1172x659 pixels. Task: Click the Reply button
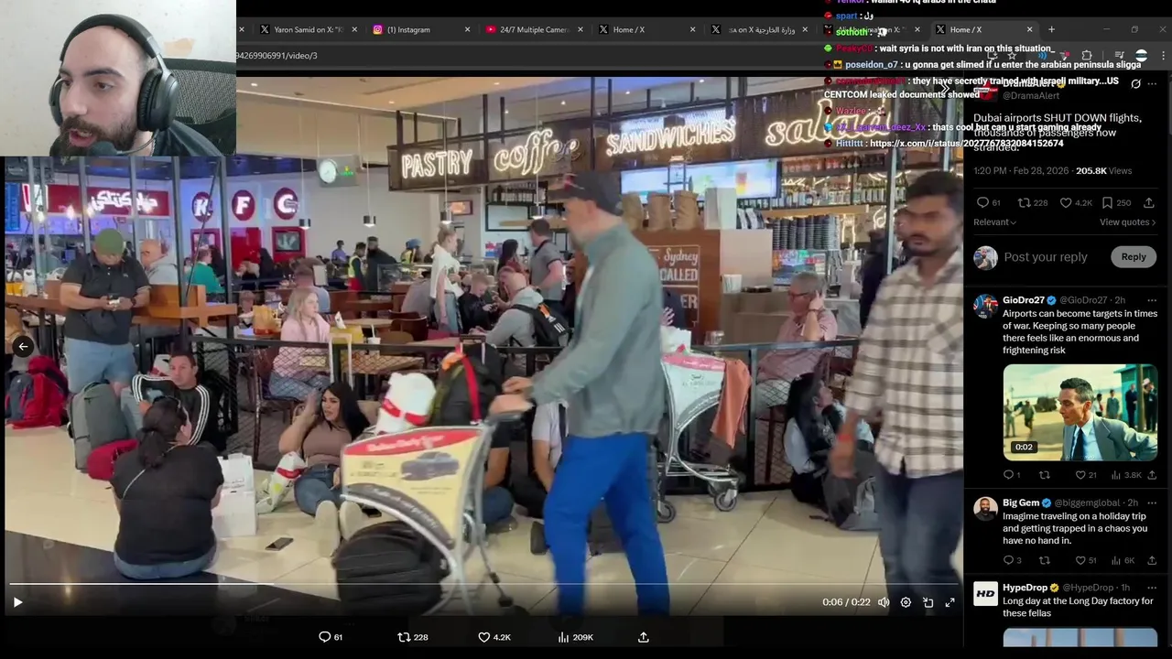coord(1134,257)
